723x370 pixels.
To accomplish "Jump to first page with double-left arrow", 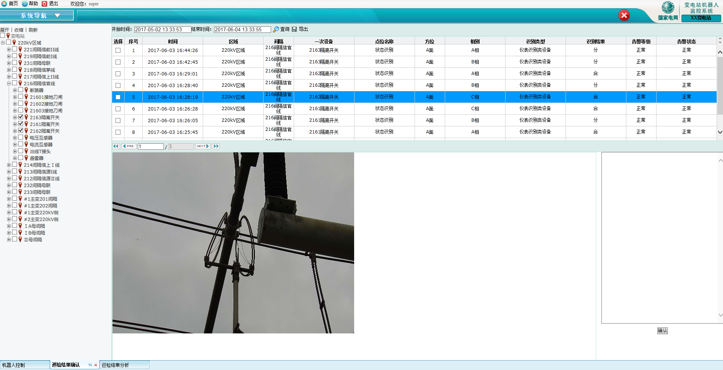I will click(116, 146).
